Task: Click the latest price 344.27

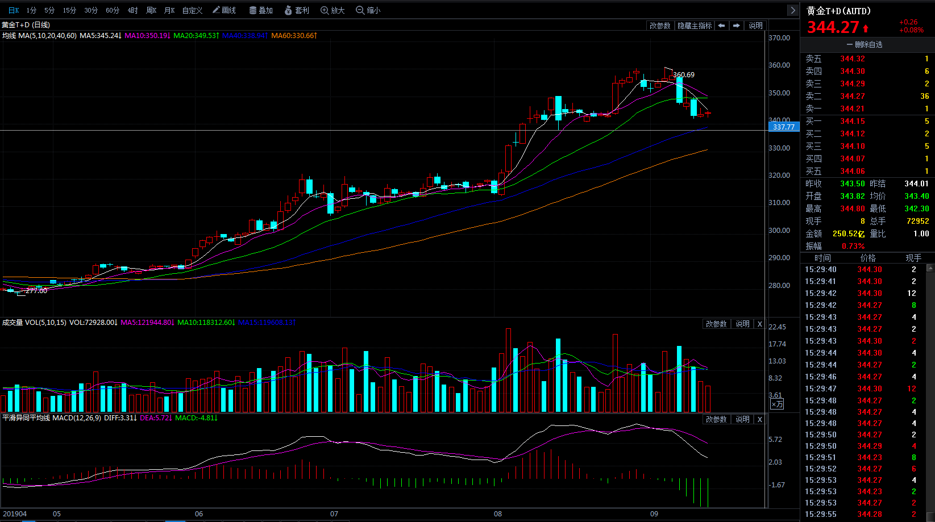Action: 833,27
